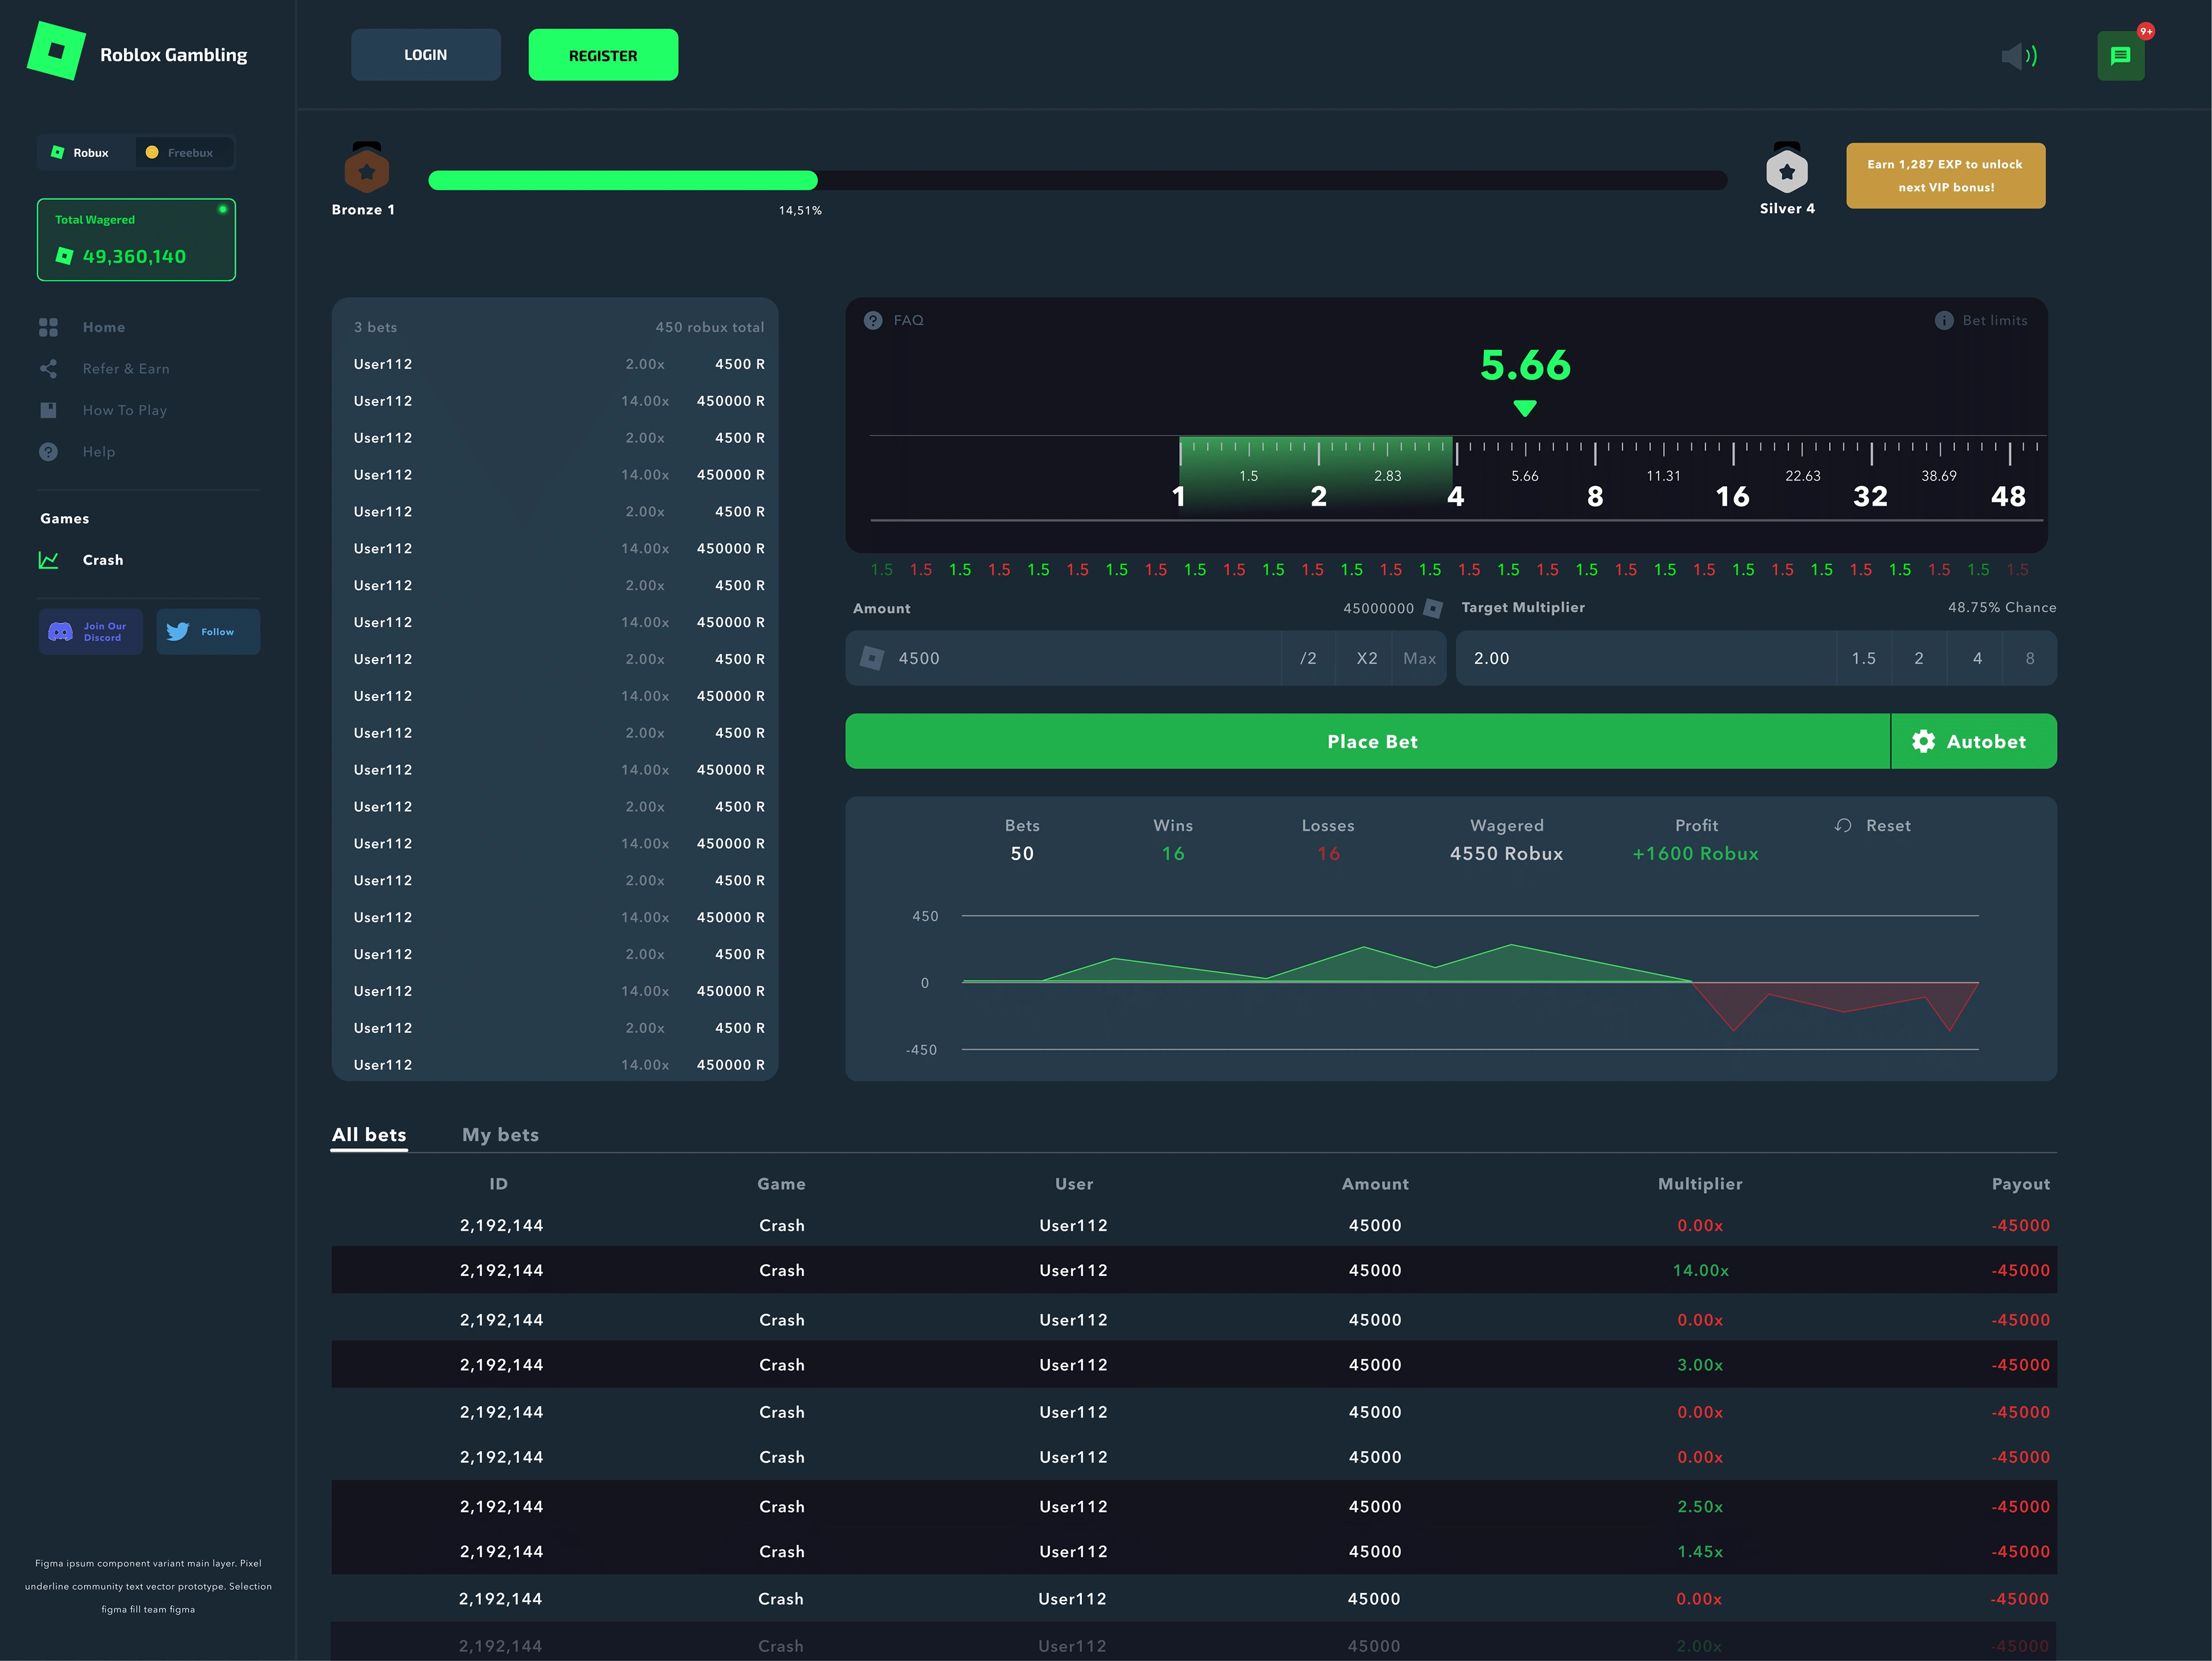Screen dimensions: 2212x1661
Task: Click the Twitter Follow bird icon
Action: point(178,632)
